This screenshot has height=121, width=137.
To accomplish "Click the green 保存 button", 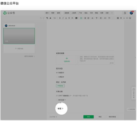I will coord(89,117).
